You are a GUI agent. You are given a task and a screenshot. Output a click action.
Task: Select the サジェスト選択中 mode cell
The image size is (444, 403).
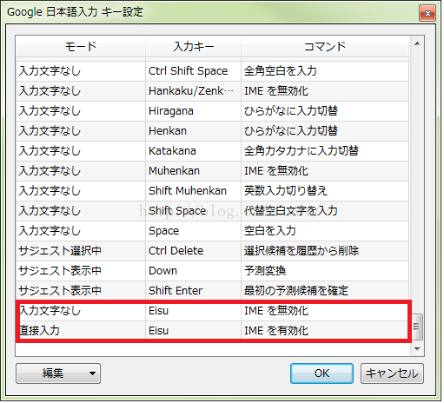pyautogui.click(x=81, y=251)
